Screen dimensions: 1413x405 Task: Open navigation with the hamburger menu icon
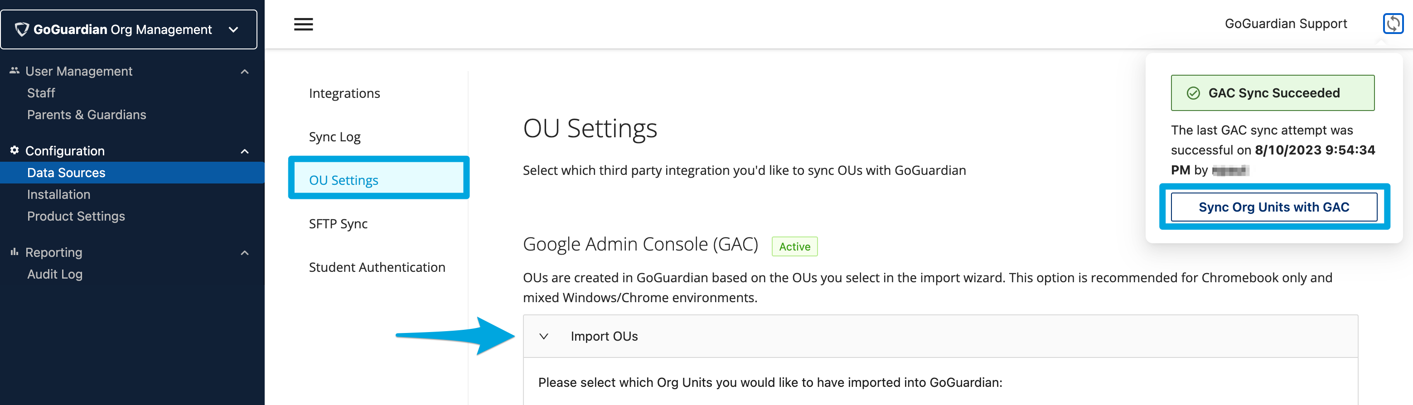(303, 24)
